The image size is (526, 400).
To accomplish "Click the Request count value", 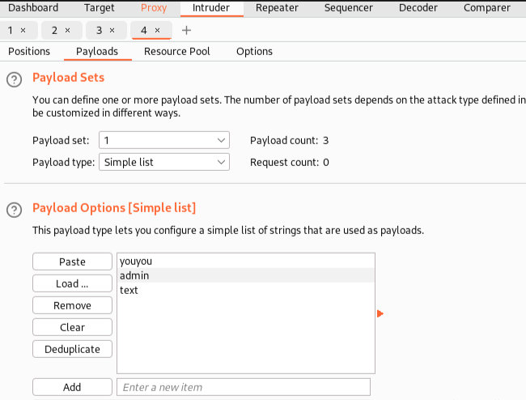I will [x=326, y=163].
